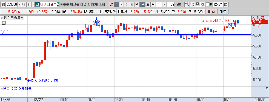Viewport: 269px width, 102px height.
Task: Click the floppy disk save icon
Action: point(198,4)
